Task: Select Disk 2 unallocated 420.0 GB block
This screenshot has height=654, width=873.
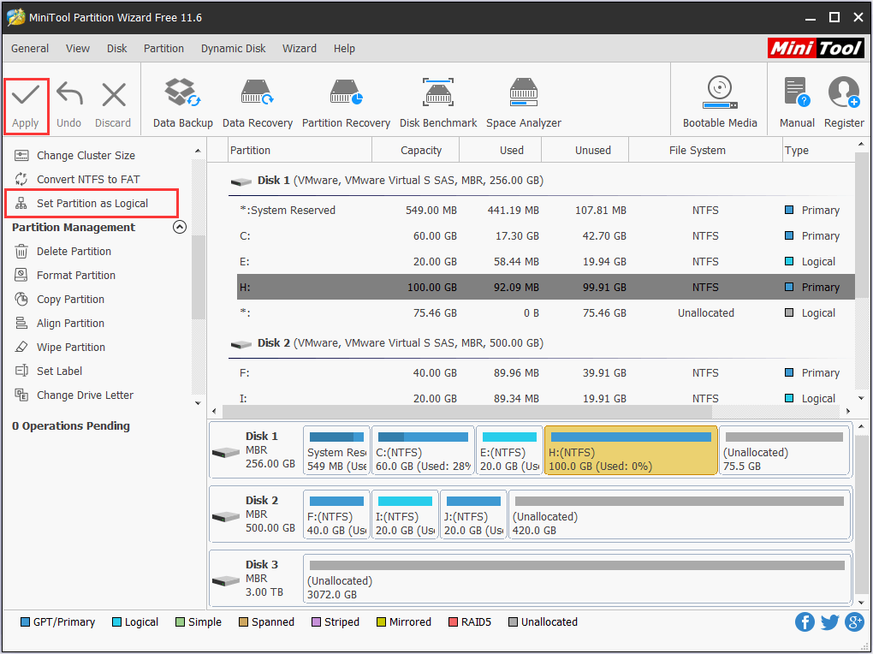Action: (680, 514)
